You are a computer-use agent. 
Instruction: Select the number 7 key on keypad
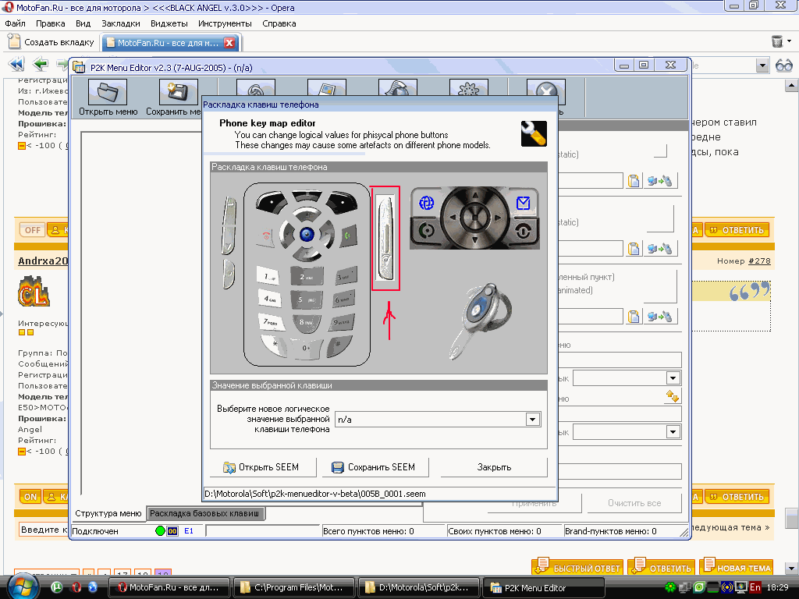click(270, 321)
